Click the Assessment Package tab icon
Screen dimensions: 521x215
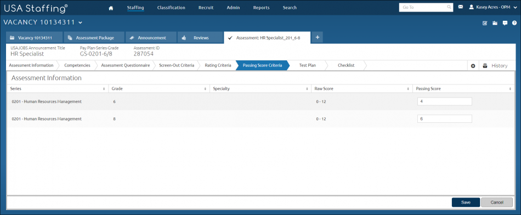pyautogui.click(x=70, y=38)
